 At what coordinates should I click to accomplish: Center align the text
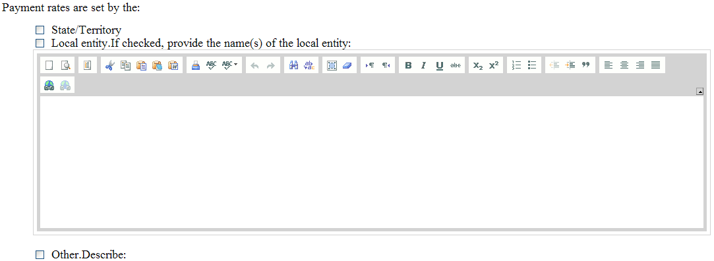click(624, 65)
